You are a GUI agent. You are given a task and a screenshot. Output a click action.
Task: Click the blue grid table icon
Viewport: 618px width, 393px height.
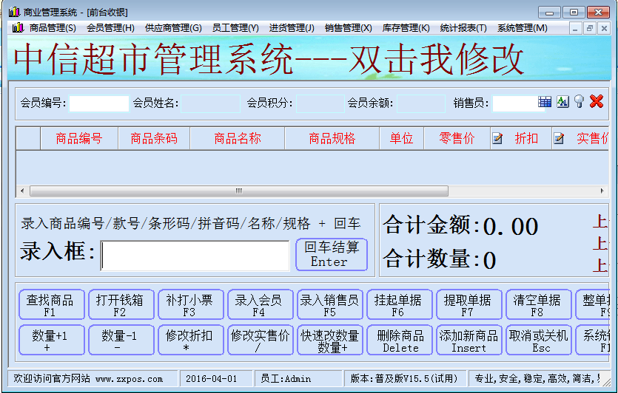(545, 102)
